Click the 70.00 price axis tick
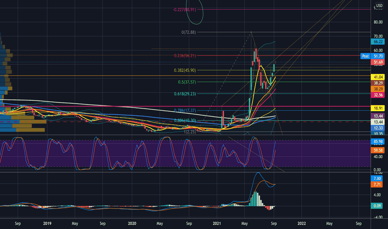388x229 pixels. [378, 36]
